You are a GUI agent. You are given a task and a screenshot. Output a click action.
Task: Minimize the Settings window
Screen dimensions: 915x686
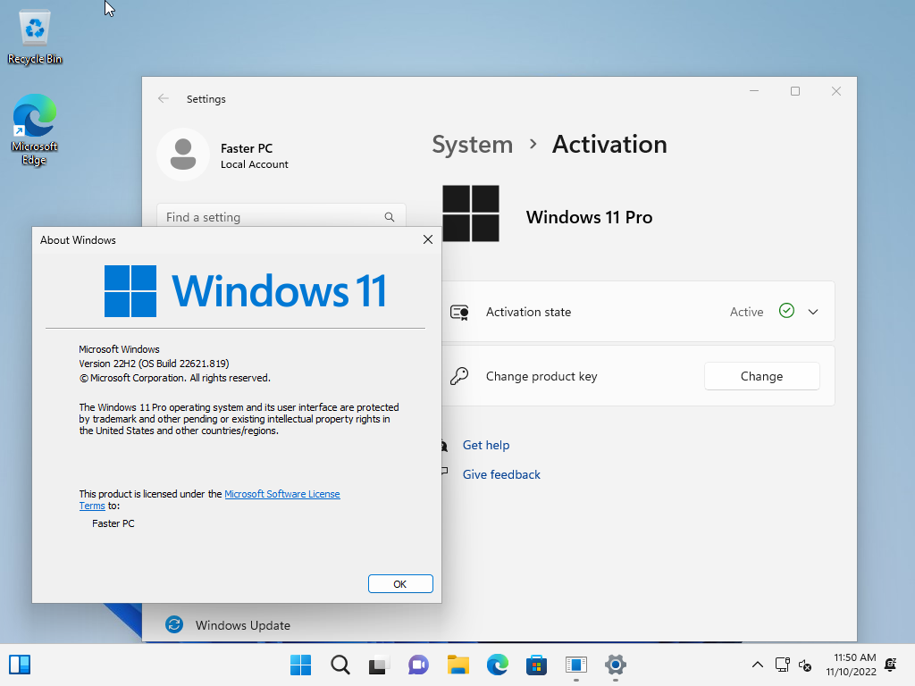click(754, 91)
